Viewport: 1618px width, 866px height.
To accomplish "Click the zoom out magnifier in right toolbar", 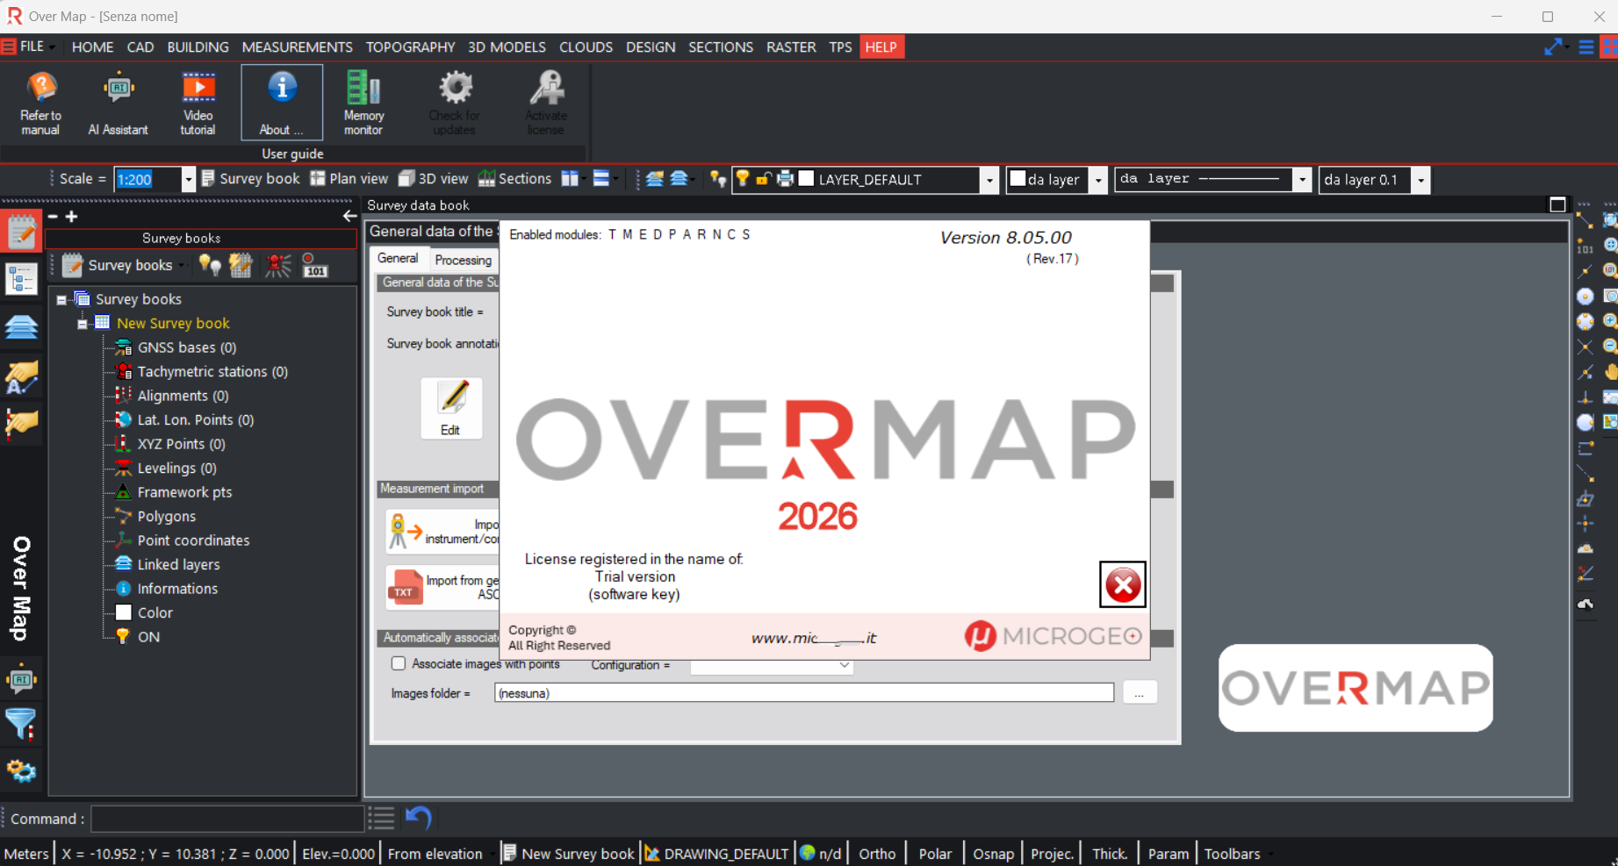I will coord(1610,347).
